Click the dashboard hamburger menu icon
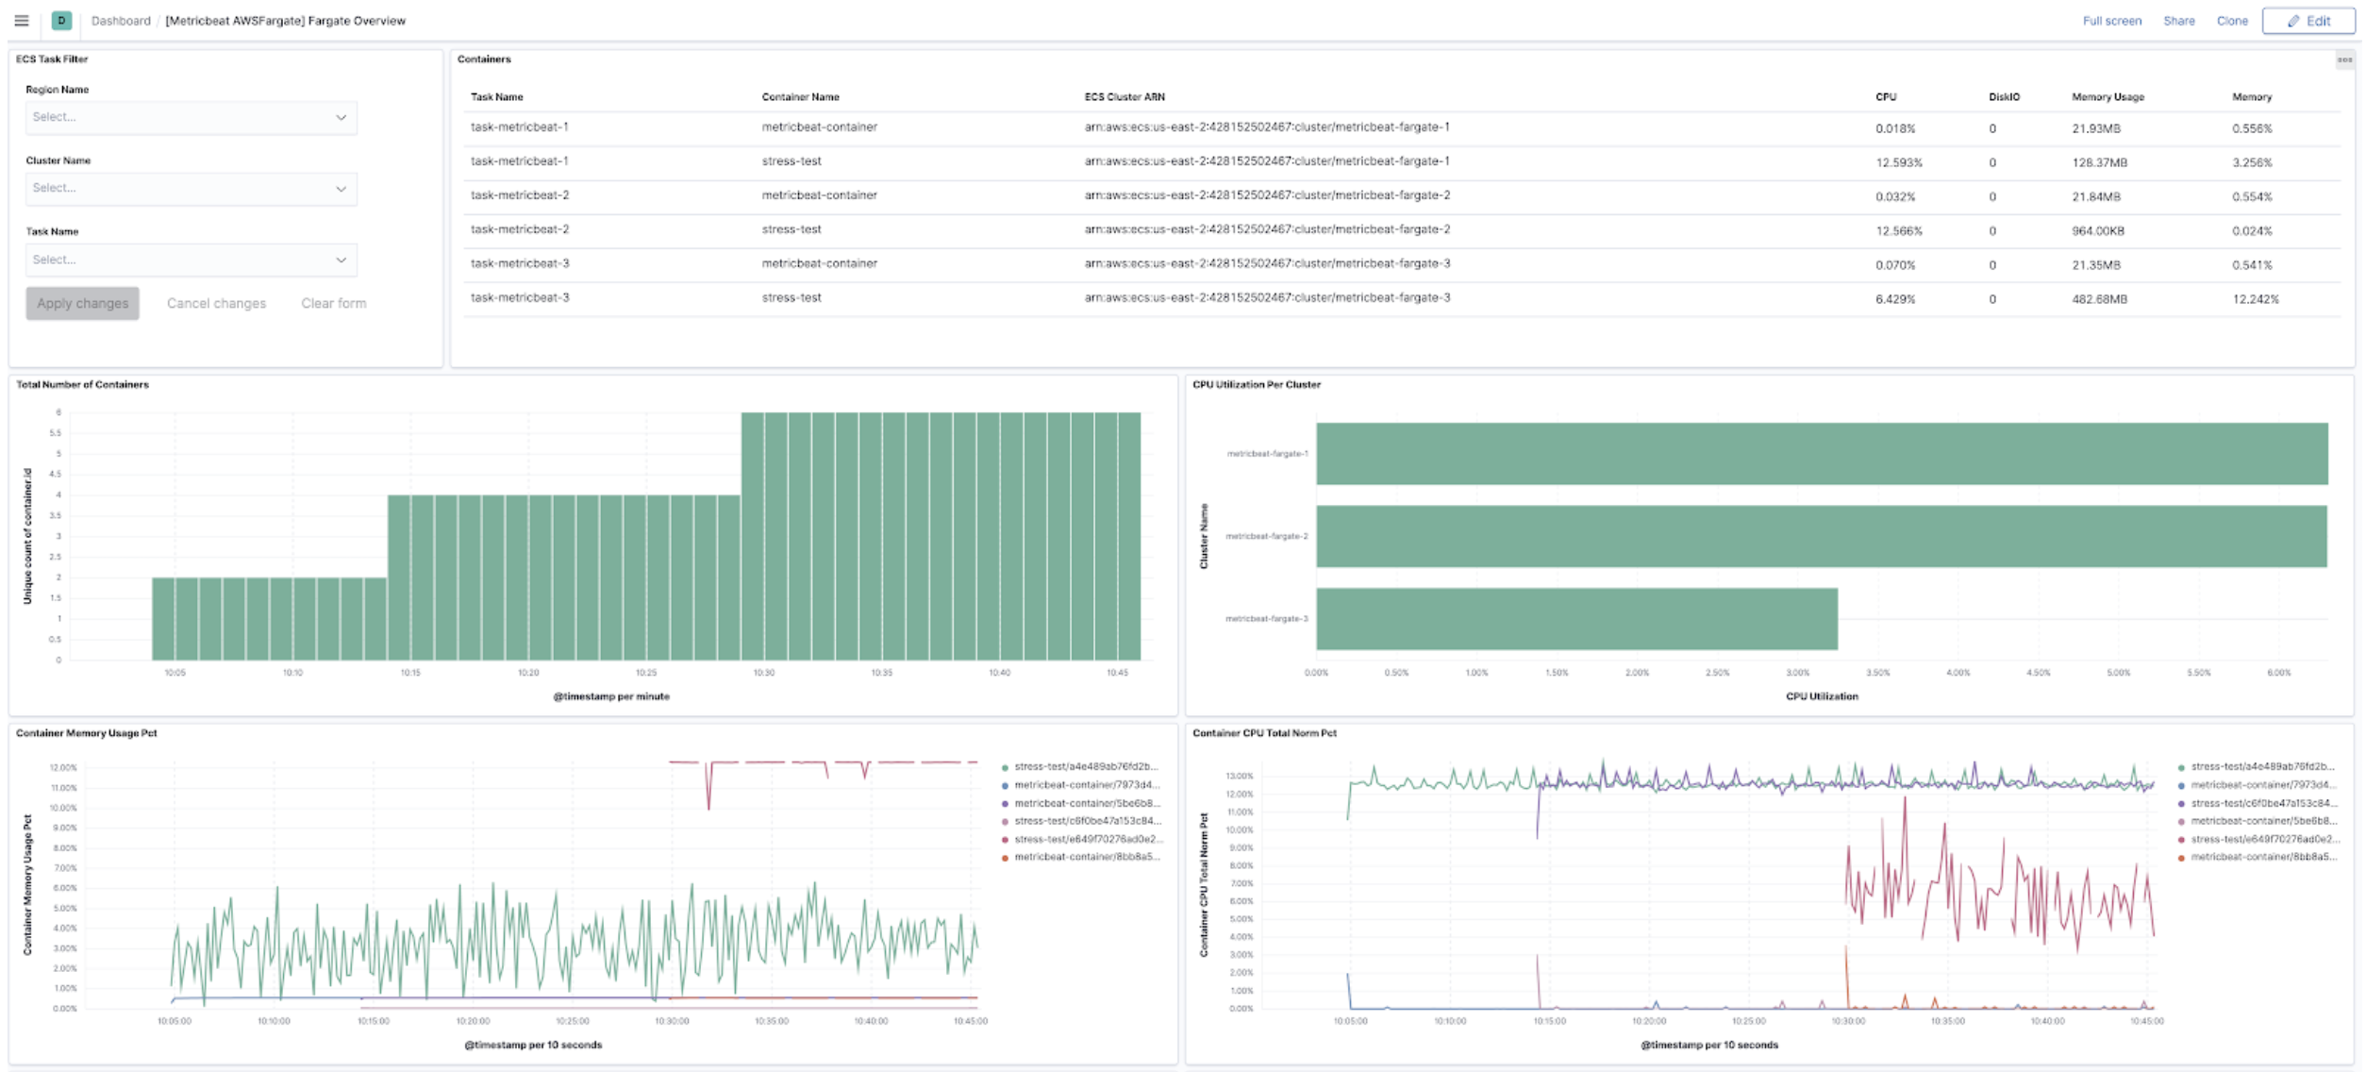Screen dimensions: 2366x1072 point(21,21)
